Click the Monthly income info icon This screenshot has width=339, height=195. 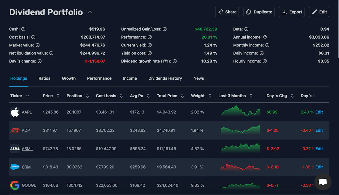(267, 45)
